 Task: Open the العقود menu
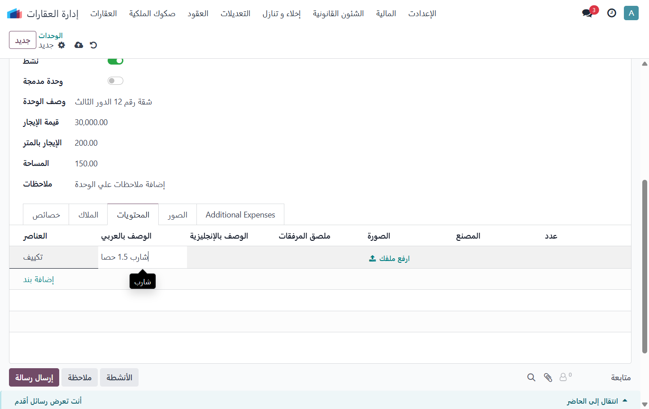198,13
